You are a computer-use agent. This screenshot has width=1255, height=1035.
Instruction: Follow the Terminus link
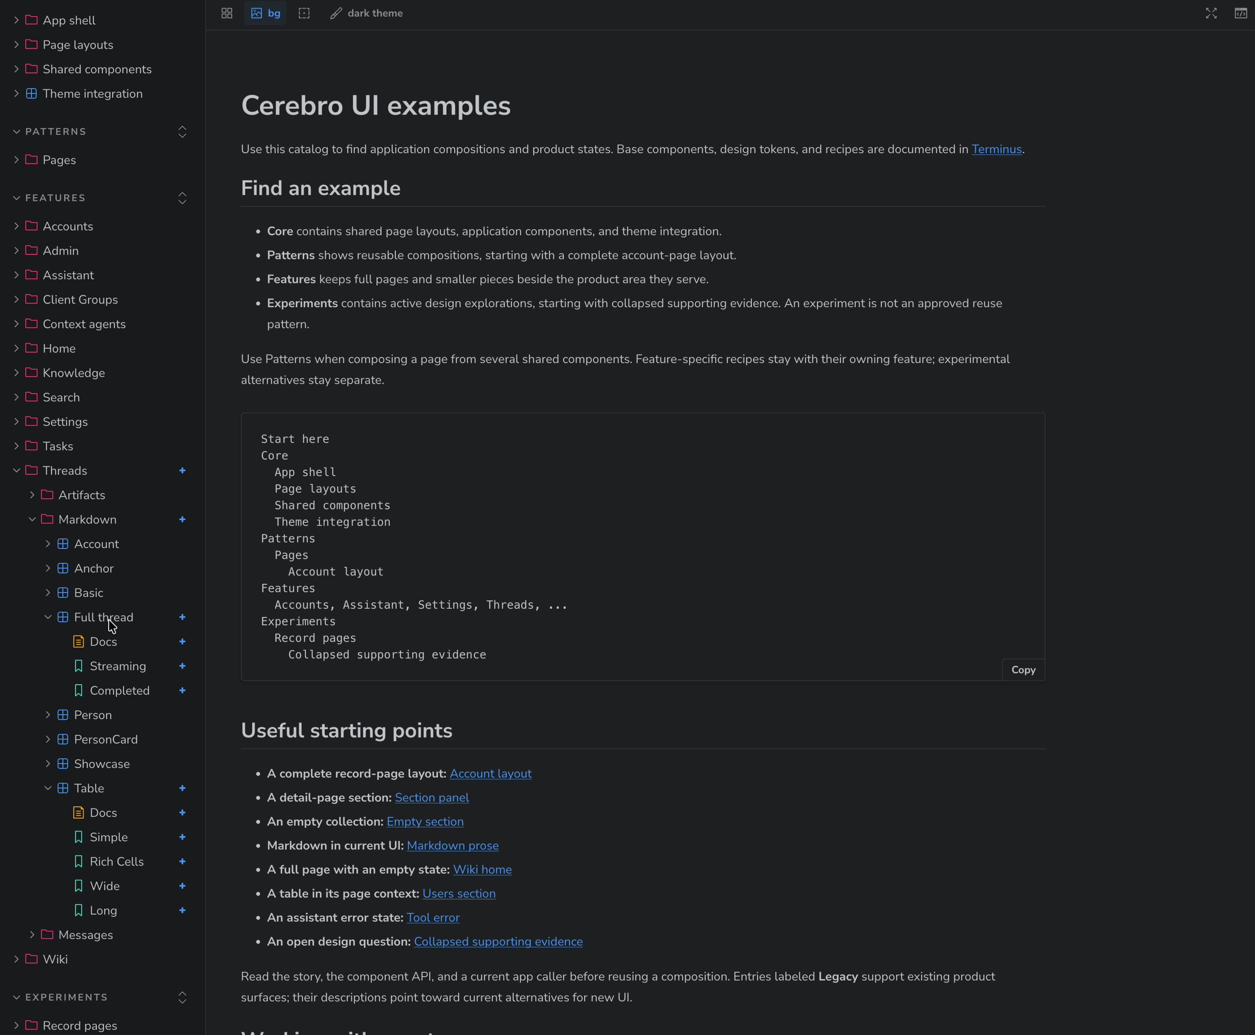click(996, 150)
